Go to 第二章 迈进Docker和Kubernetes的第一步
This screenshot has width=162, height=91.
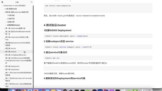click(x=18, y=33)
